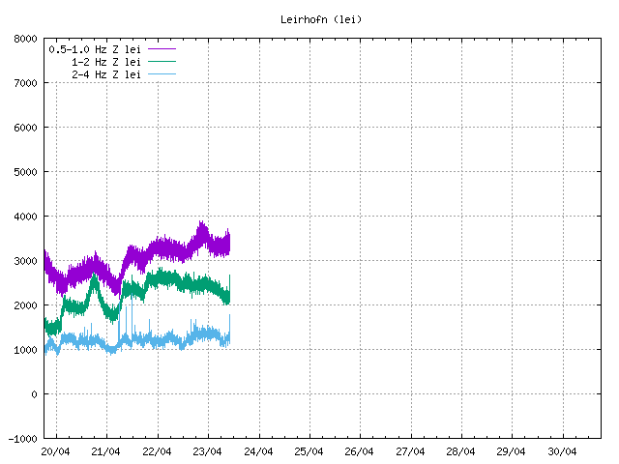Click x-axis date label 20/04
Image resolution: width=619 pixels, height=464 pixels.
pos(55,451)
